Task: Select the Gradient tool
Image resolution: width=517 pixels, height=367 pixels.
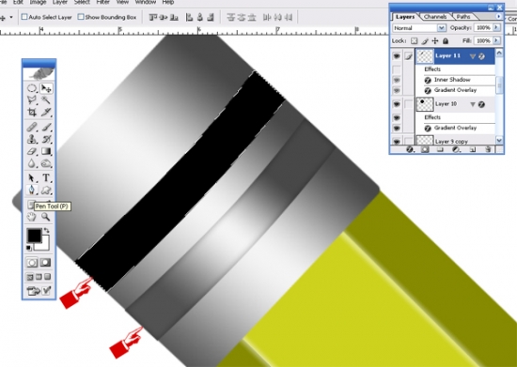Action: click(46, 151)
